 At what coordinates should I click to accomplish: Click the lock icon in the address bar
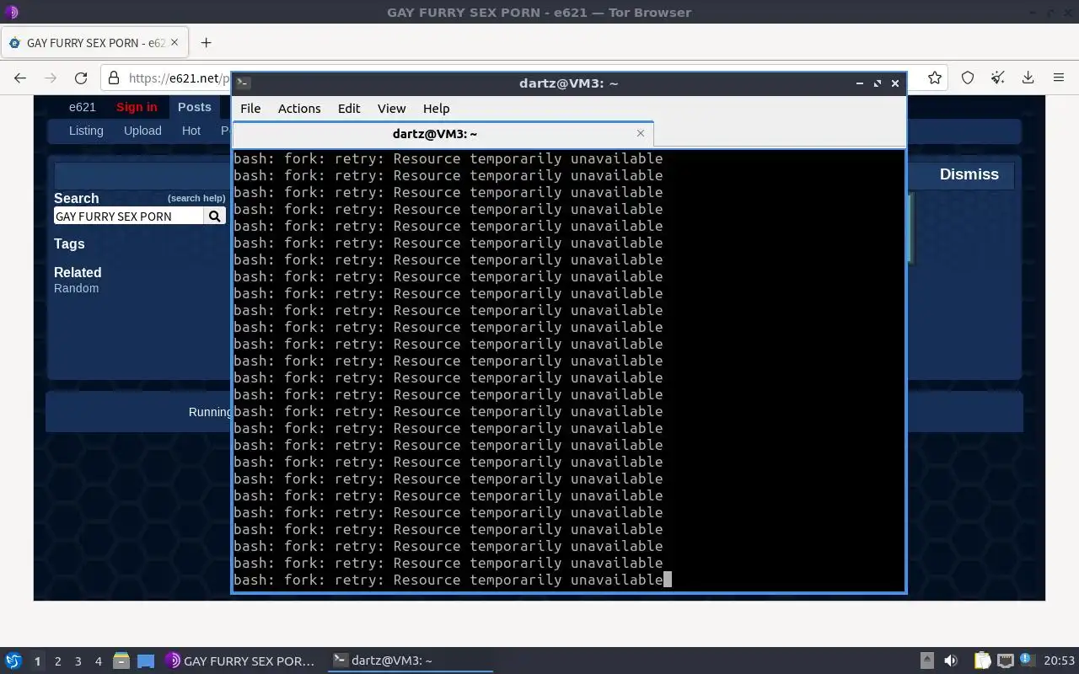115,78
